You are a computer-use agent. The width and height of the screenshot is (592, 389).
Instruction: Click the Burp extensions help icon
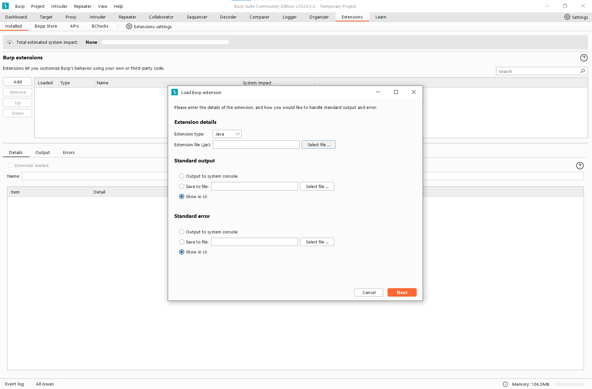coord(584,58)
